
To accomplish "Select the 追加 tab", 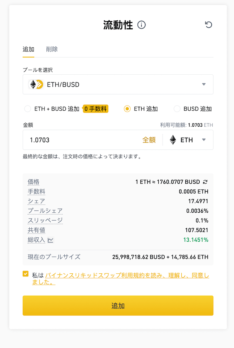I will point(28,49).
